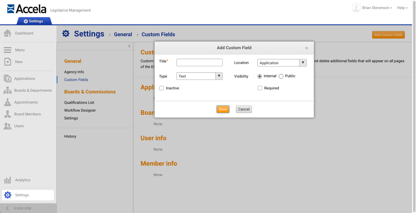The height and width of the screenshot is (213, 416).
Task: Click the User info section heading
Action: [x=153, y=138]
